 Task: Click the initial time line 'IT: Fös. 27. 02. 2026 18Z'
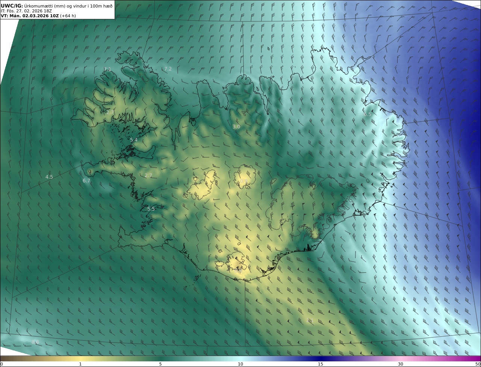pos(26,11)
